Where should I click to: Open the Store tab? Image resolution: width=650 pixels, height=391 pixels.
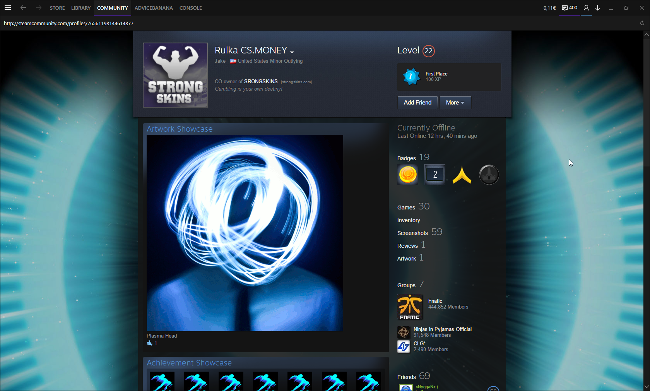click(57, 8)
